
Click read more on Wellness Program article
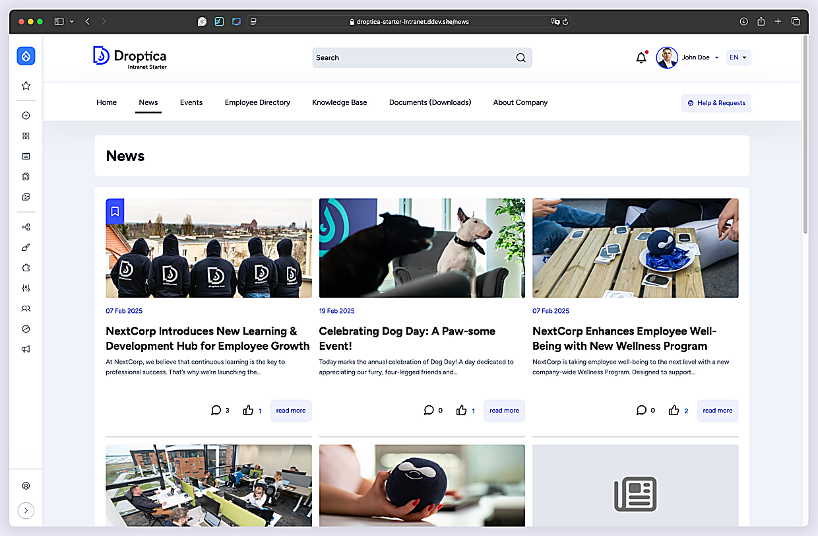(718, 411)
